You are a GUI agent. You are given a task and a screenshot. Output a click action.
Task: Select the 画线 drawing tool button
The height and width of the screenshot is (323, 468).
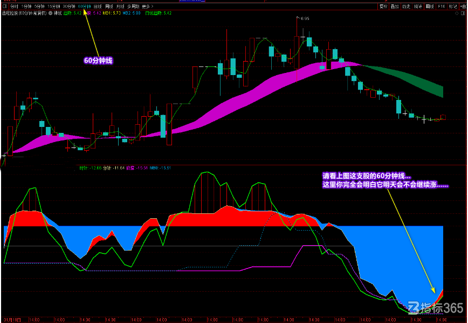430,6
